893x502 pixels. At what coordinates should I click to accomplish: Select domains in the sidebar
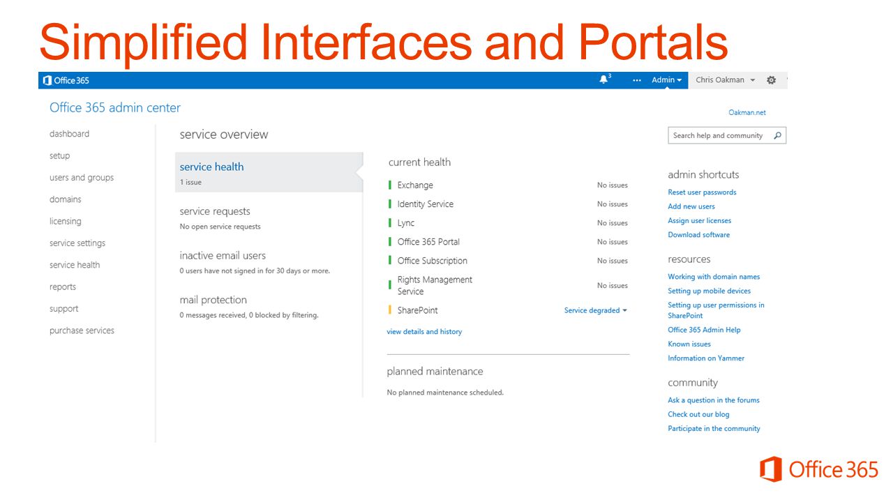66,199
